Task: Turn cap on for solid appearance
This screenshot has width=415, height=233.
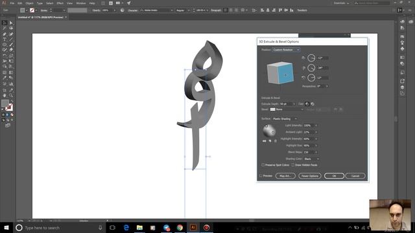Action: click(307, 104)
